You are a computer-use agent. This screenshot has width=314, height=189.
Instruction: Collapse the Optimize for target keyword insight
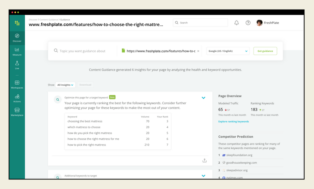point(204,98)
